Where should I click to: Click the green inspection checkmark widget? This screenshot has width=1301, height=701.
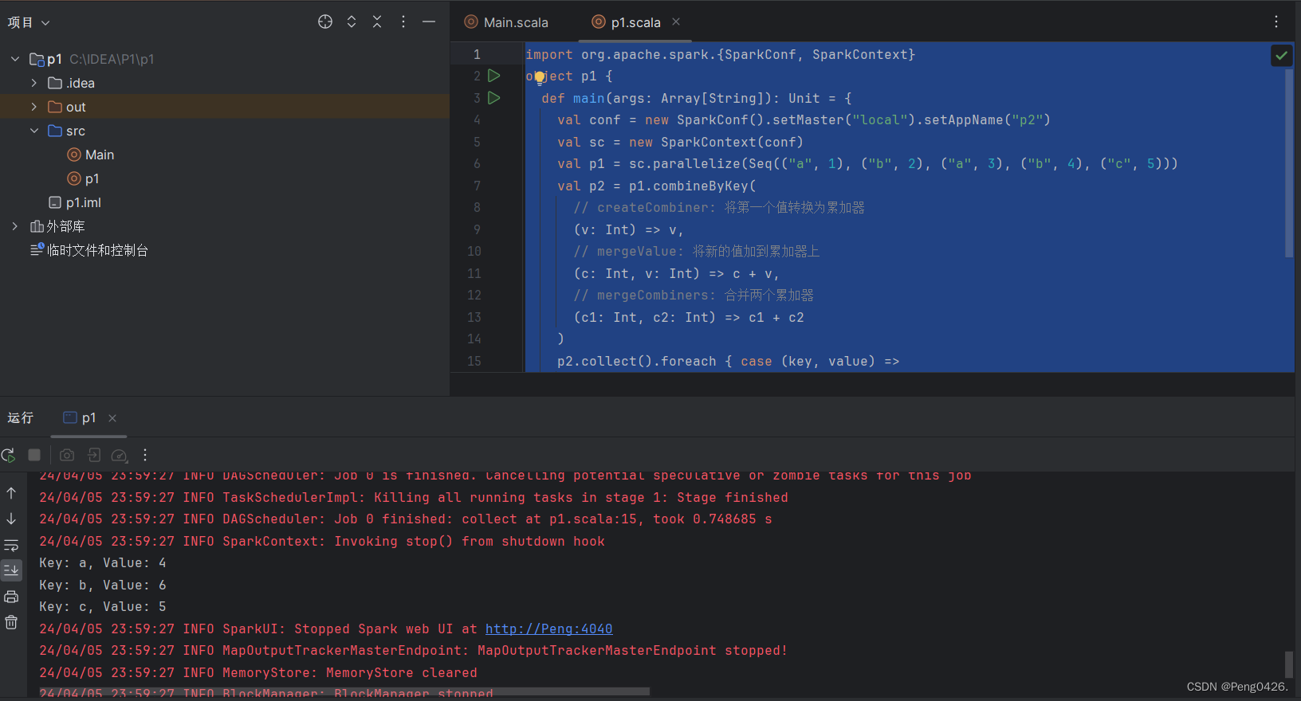coord(1281,55)
